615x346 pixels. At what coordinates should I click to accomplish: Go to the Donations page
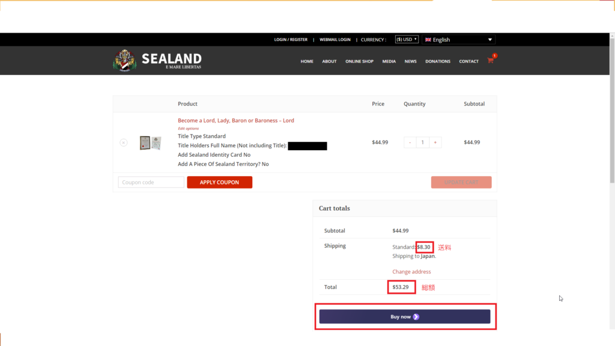(x=438, y=61)
